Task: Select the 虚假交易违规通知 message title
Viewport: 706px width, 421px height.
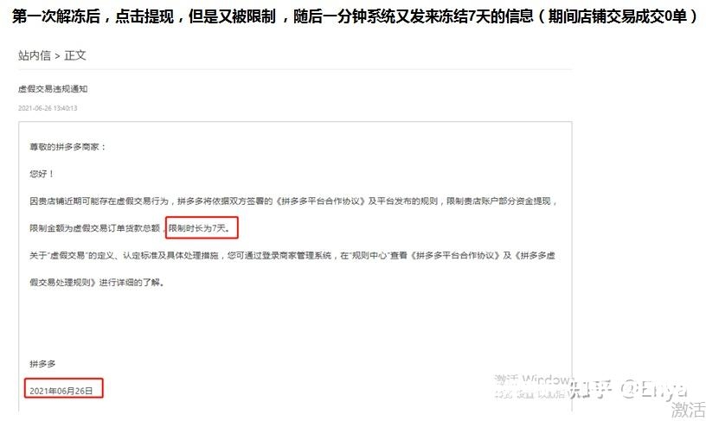Action: click(53, 88)
